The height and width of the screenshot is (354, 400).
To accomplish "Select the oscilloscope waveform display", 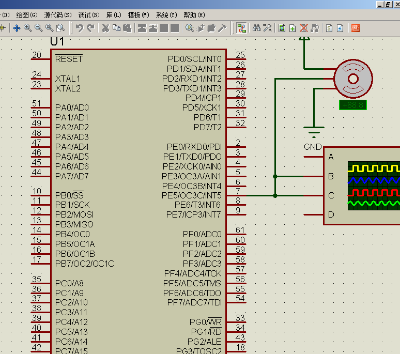I will 374,186.
